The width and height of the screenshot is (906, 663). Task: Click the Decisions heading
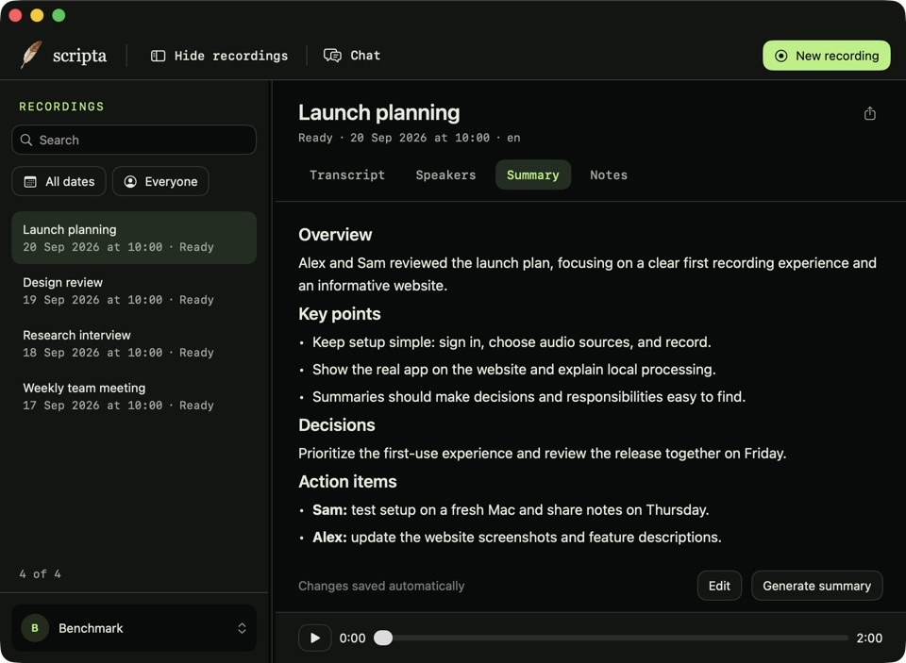337,424
